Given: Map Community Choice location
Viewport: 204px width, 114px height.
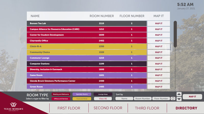Looking at the screenshot, I should [x=159, y=52].
